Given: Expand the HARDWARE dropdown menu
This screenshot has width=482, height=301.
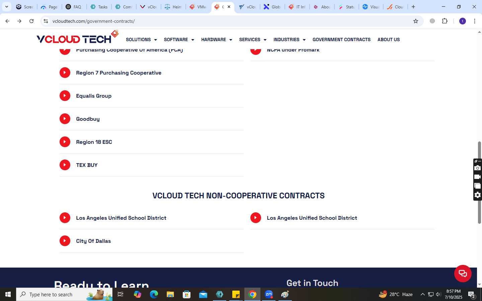Looking at the screenshot, I should tap(217, 39).
